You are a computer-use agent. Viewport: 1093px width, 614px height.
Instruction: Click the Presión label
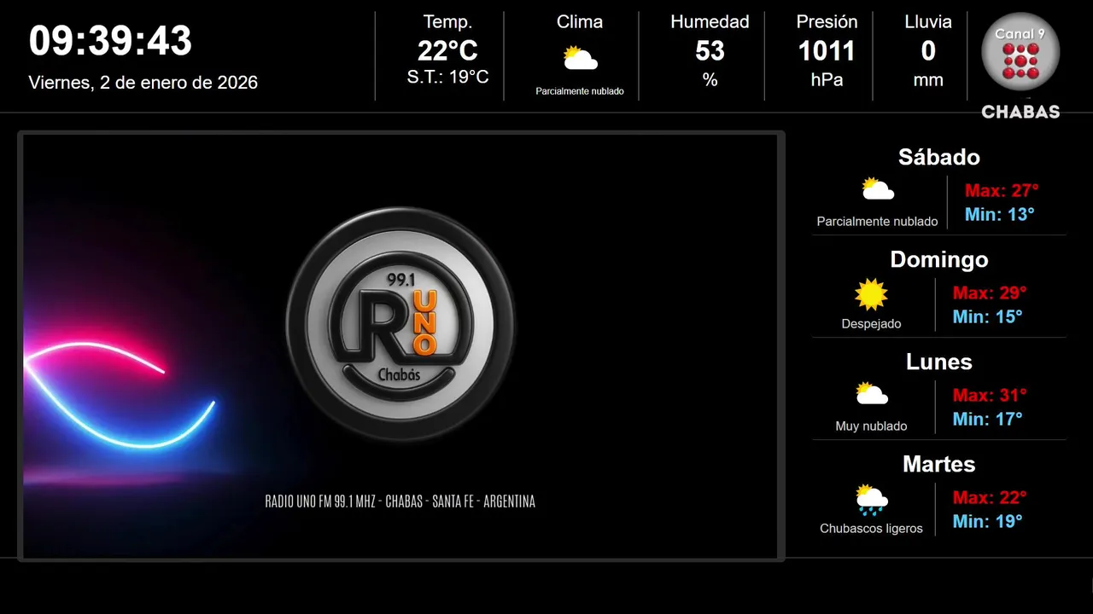(827, 22)
